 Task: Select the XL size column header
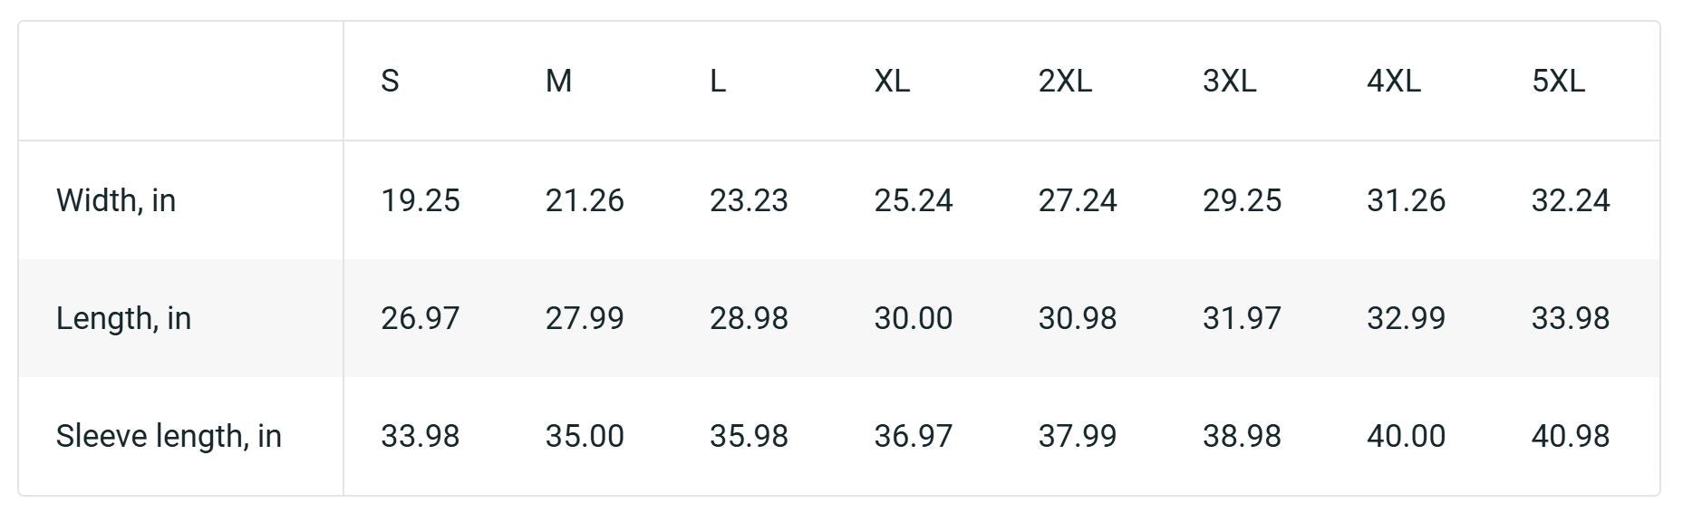pyautogui.click(x=892, y=82)
